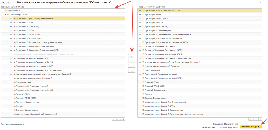The image size is (268, 130).
Task: Select '1С:Садовод. Базовая версия' in base list
Action: [x=63, y=110]
